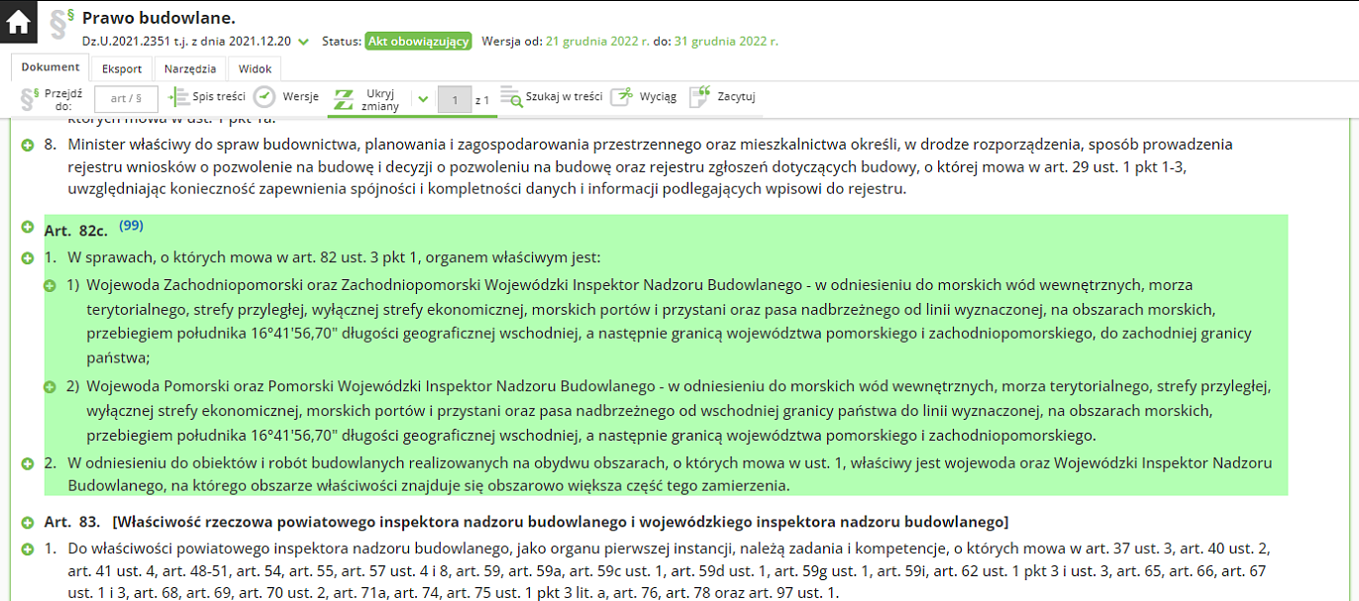The image size is (1359, 601).
Task: Switch to the Eksport tab
Action: point(122,68)
